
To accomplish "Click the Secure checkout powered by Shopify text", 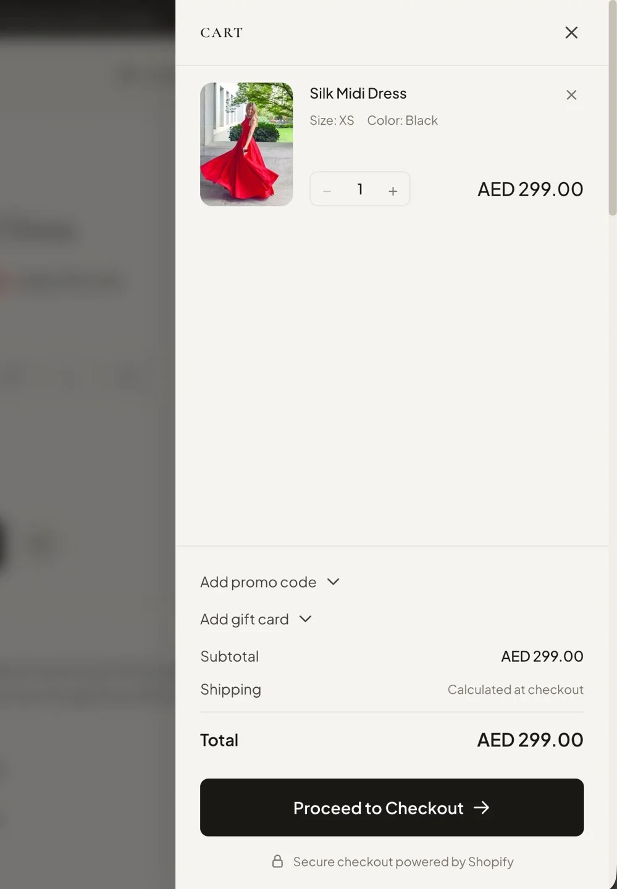I will click(x=403, y=862).
